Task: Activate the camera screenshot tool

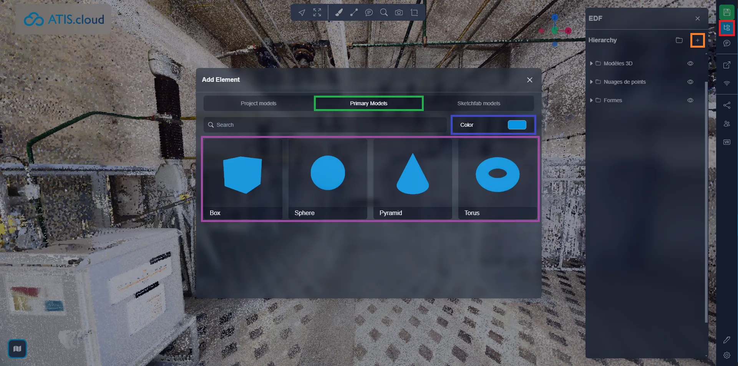Action: 398,12
